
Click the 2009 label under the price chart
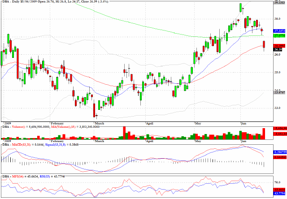point(8,123)
